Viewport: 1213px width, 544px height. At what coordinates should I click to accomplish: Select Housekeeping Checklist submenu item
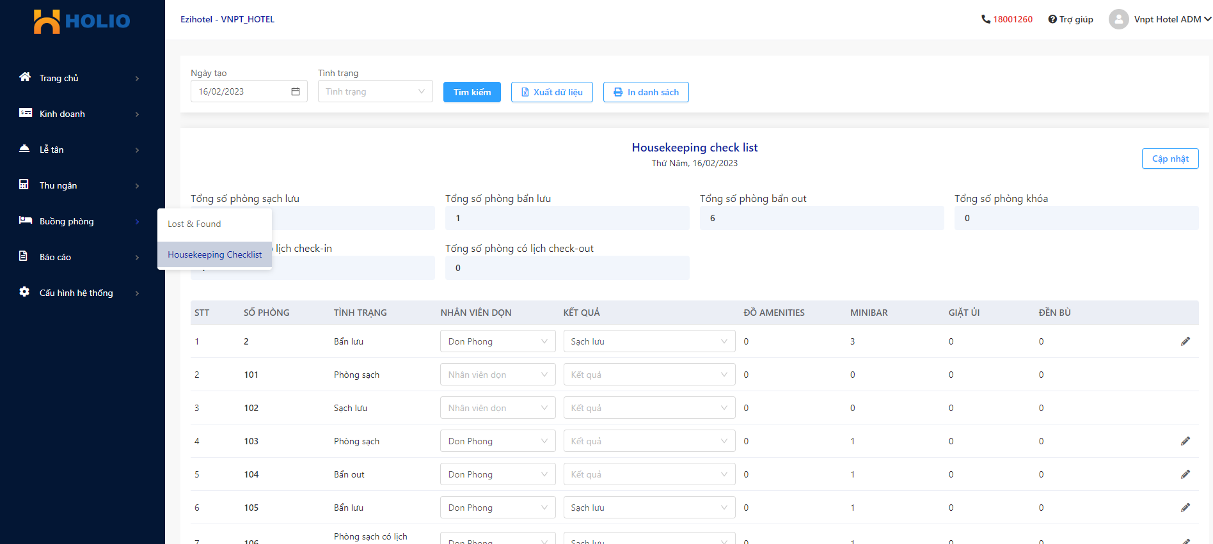click(214, 254)
